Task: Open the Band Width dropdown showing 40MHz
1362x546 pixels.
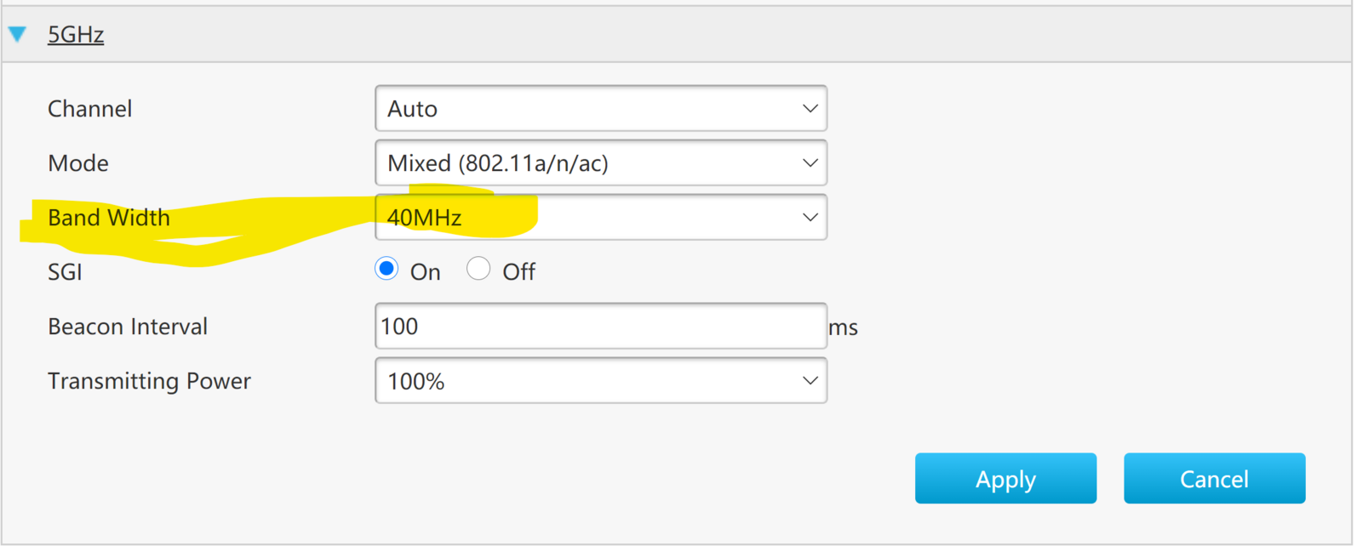Action: tap(601, 218)
